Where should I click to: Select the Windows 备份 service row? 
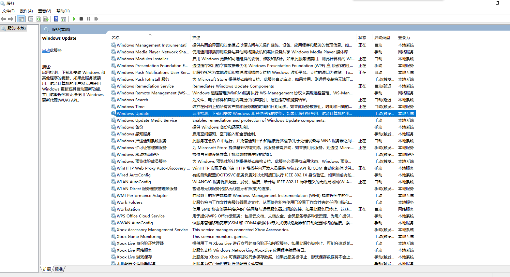click(263, 127)
